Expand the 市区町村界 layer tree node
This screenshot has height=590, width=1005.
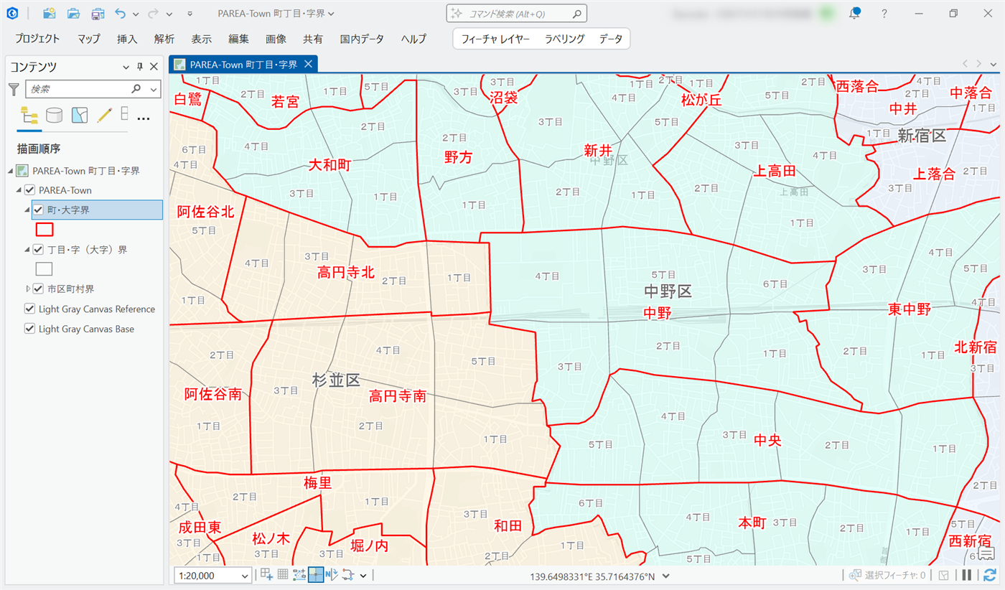[28, 289]
